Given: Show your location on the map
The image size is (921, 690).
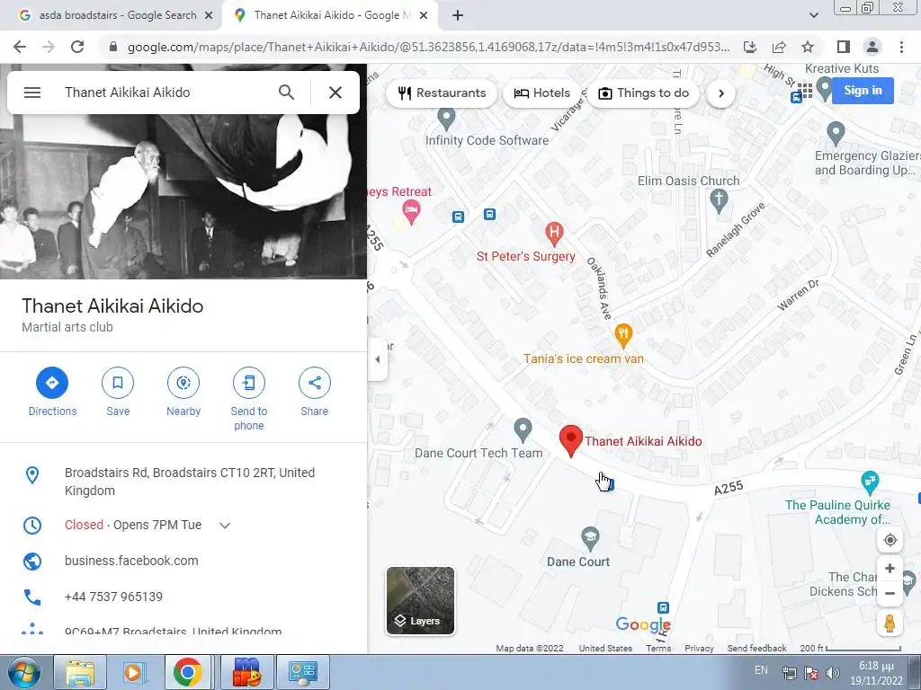Looking at the screenshot, I should coord(890,540).
